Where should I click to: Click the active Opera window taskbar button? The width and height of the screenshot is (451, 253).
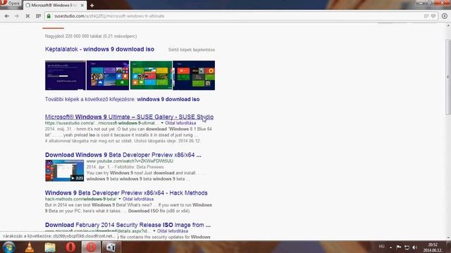91,247
